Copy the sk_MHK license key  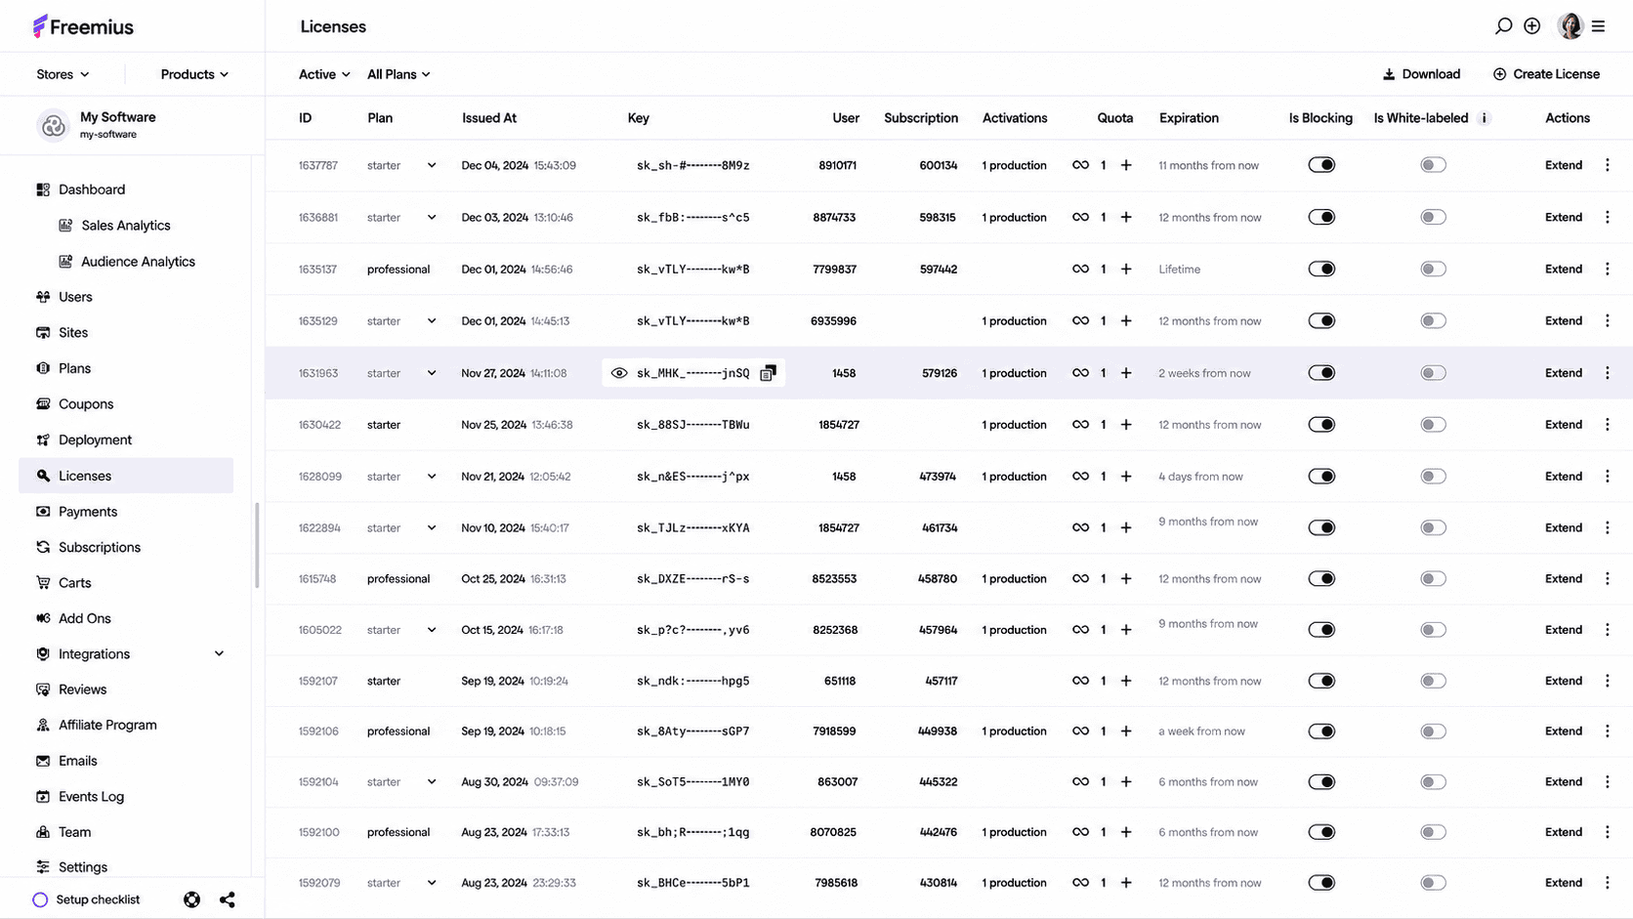(x=769, y=373)
